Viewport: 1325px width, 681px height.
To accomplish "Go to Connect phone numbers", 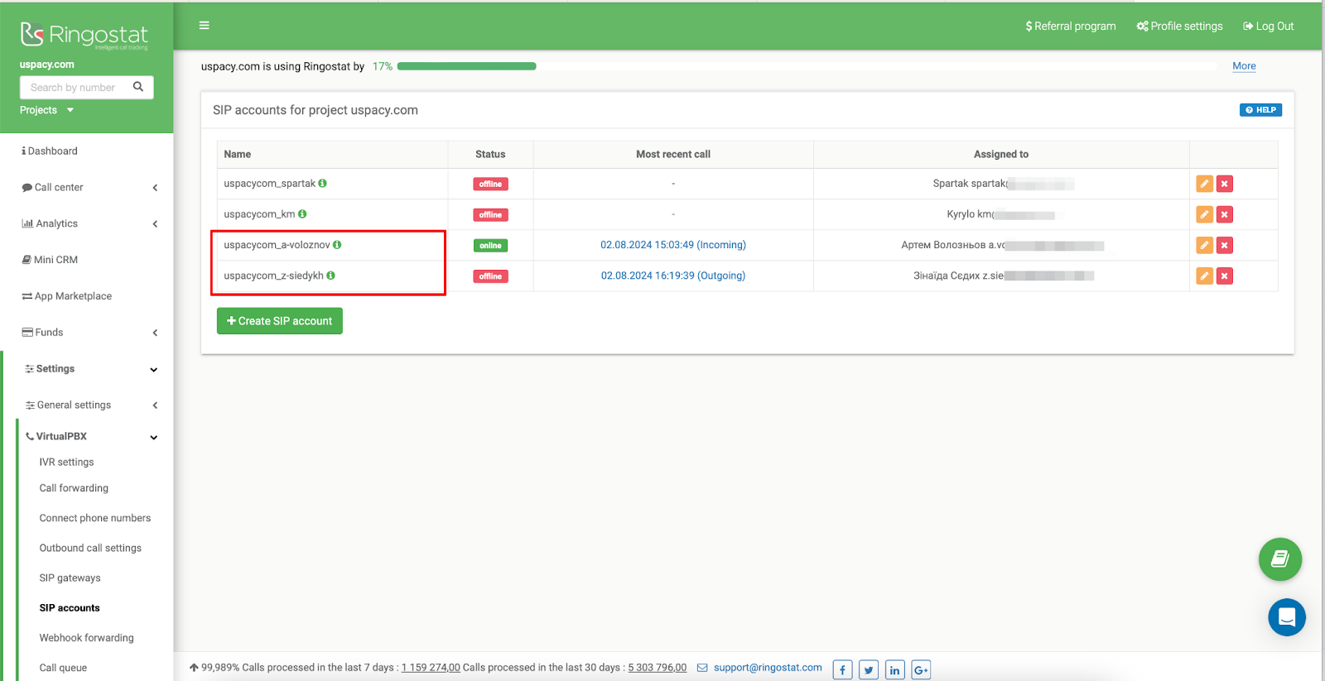I will [x=95, y=518].
